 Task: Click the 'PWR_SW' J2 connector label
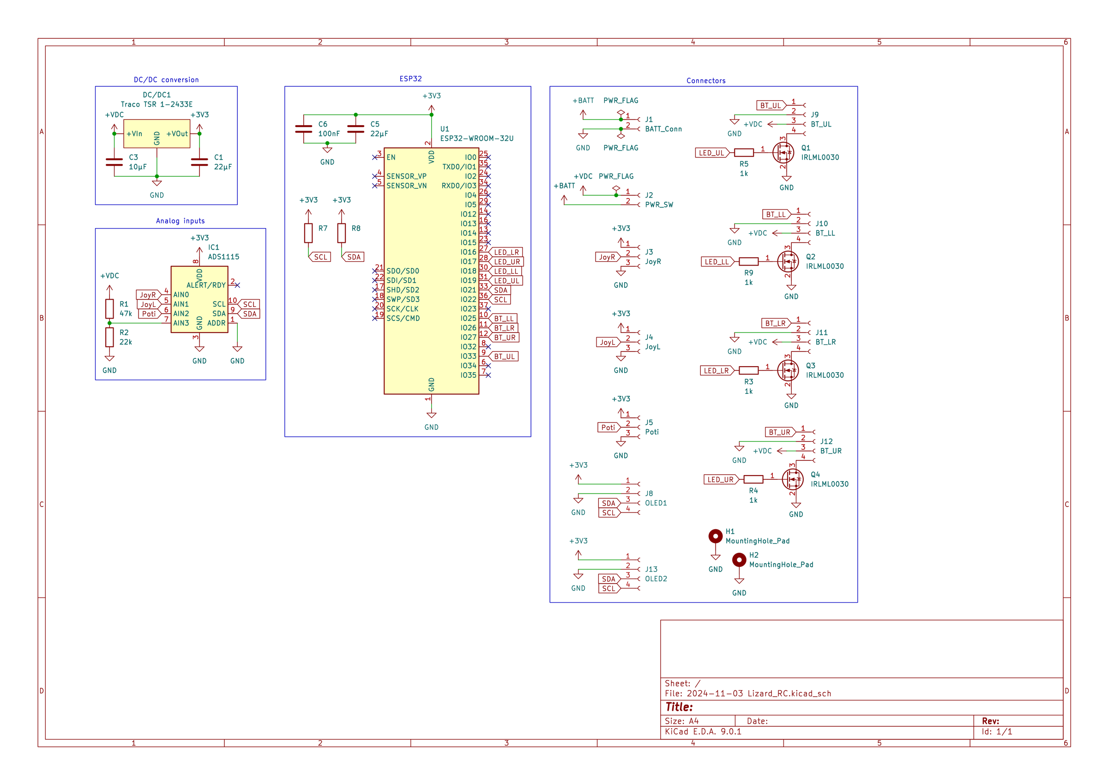(x=659, y=205)
